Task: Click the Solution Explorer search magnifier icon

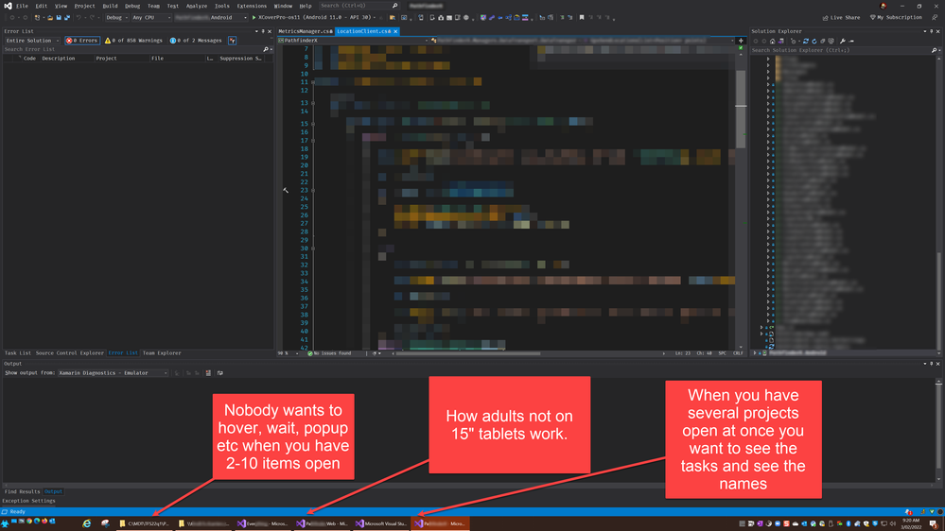Action: click(x=935, y=50)
